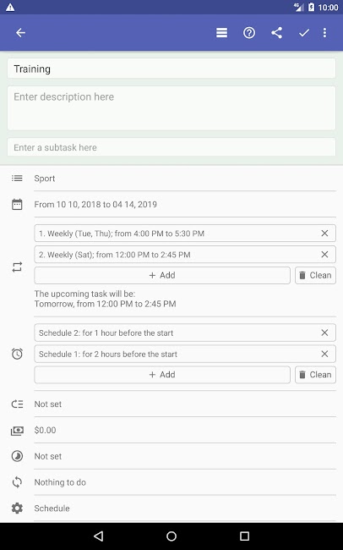Remove the Weekly Sat repeat entry
The width and height of the screenshot is (343, 550).
pos(324,255)
